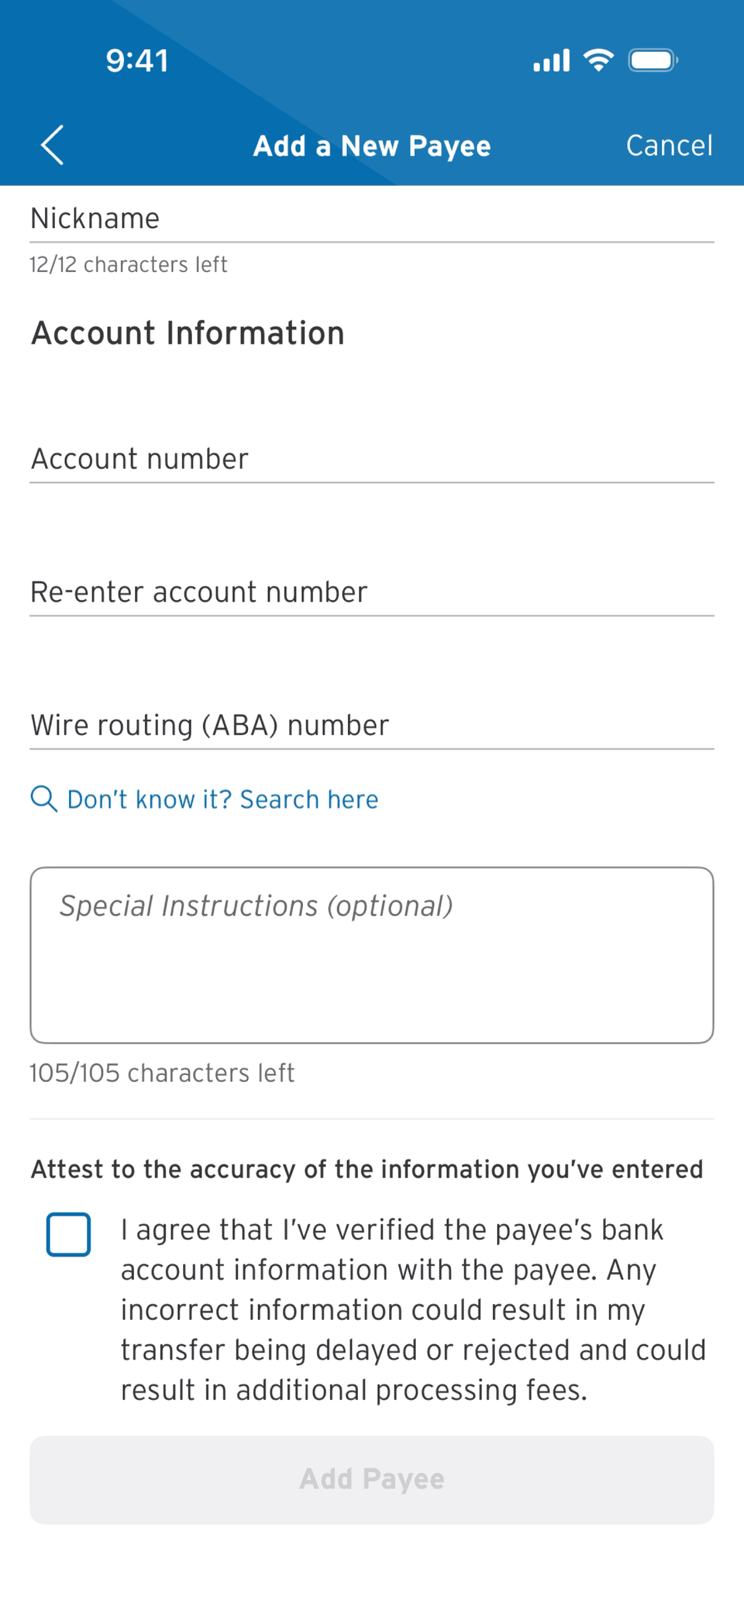The image size is (744, 1617).
Task: Focus the Nickname input field
Action: click(372, 218)
